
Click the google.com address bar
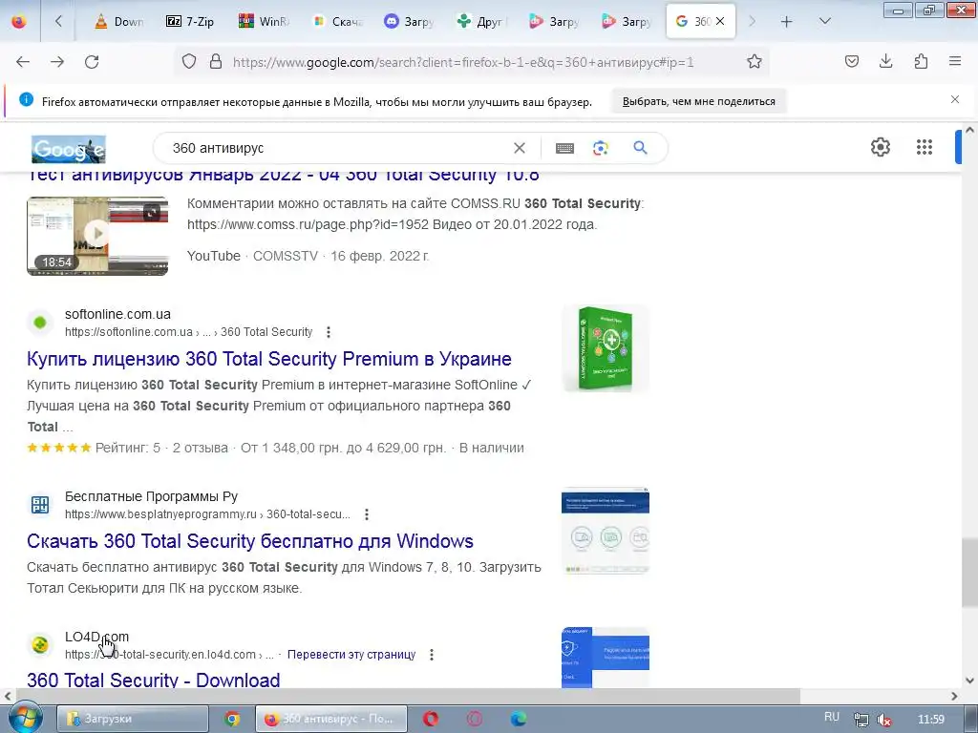(463, 62)
